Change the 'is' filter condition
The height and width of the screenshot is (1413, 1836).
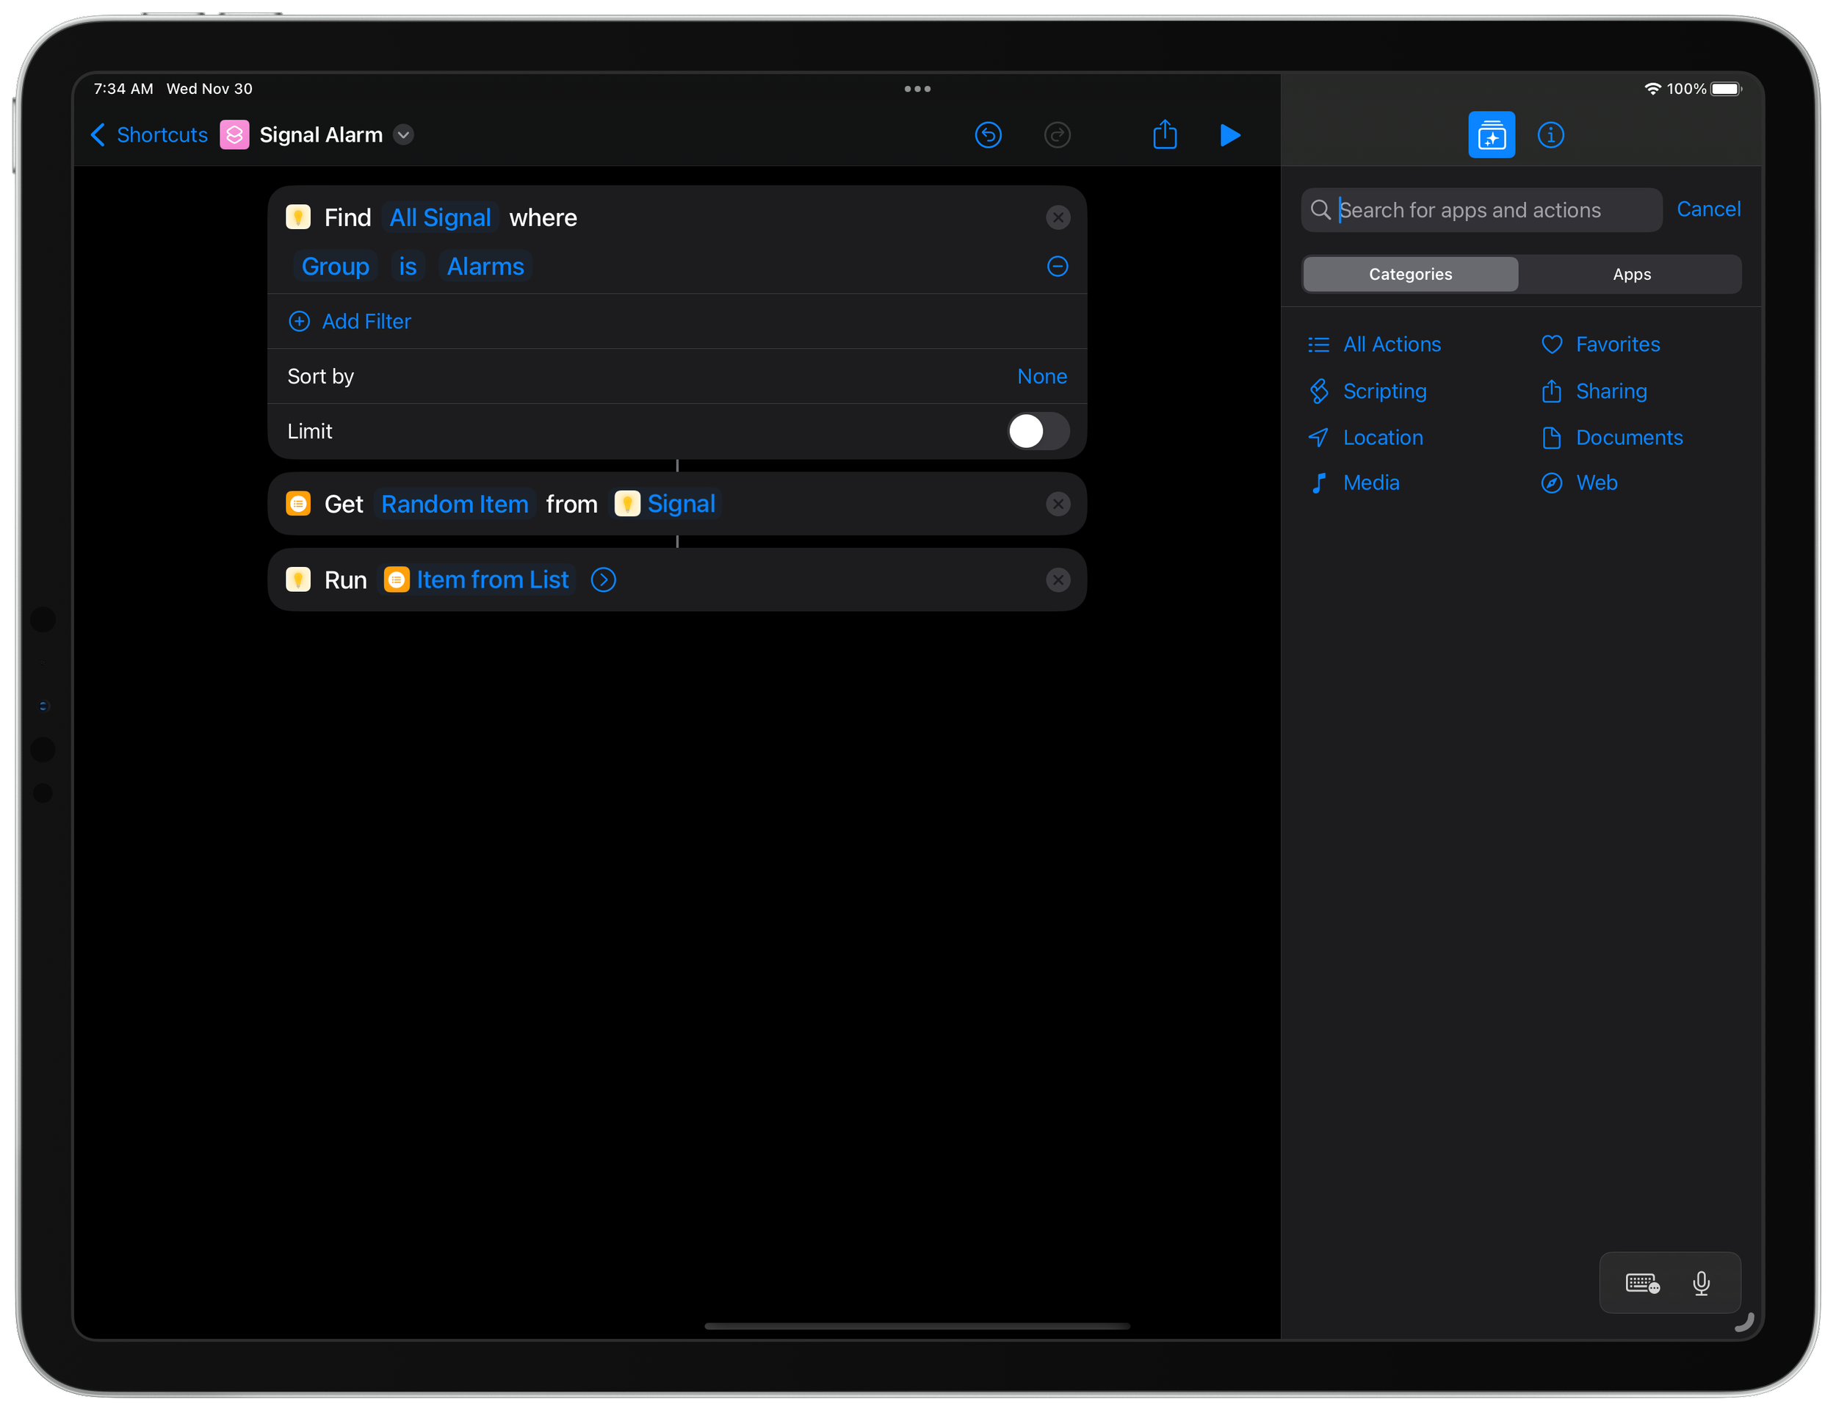pos(408,267)
